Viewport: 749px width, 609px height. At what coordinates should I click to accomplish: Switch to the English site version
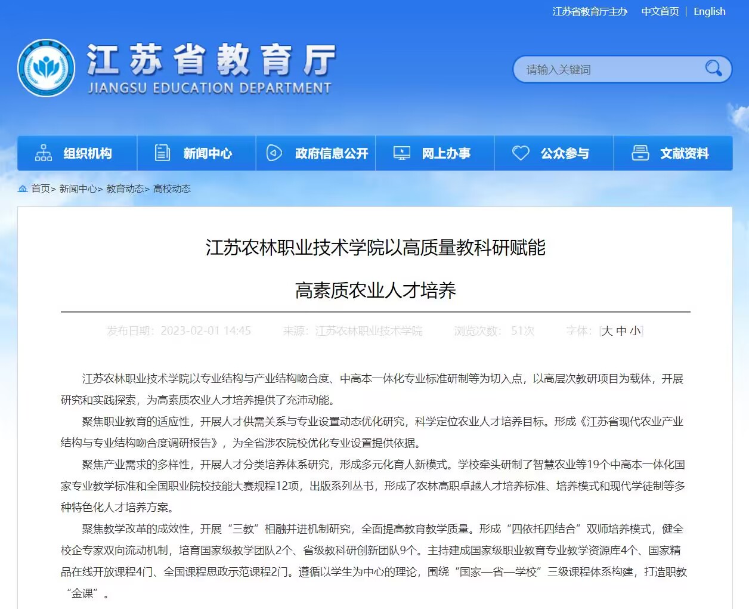pyautogui.click(x=709, y=11)
